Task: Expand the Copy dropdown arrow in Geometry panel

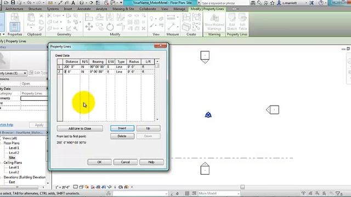Action: click(64, 15)
